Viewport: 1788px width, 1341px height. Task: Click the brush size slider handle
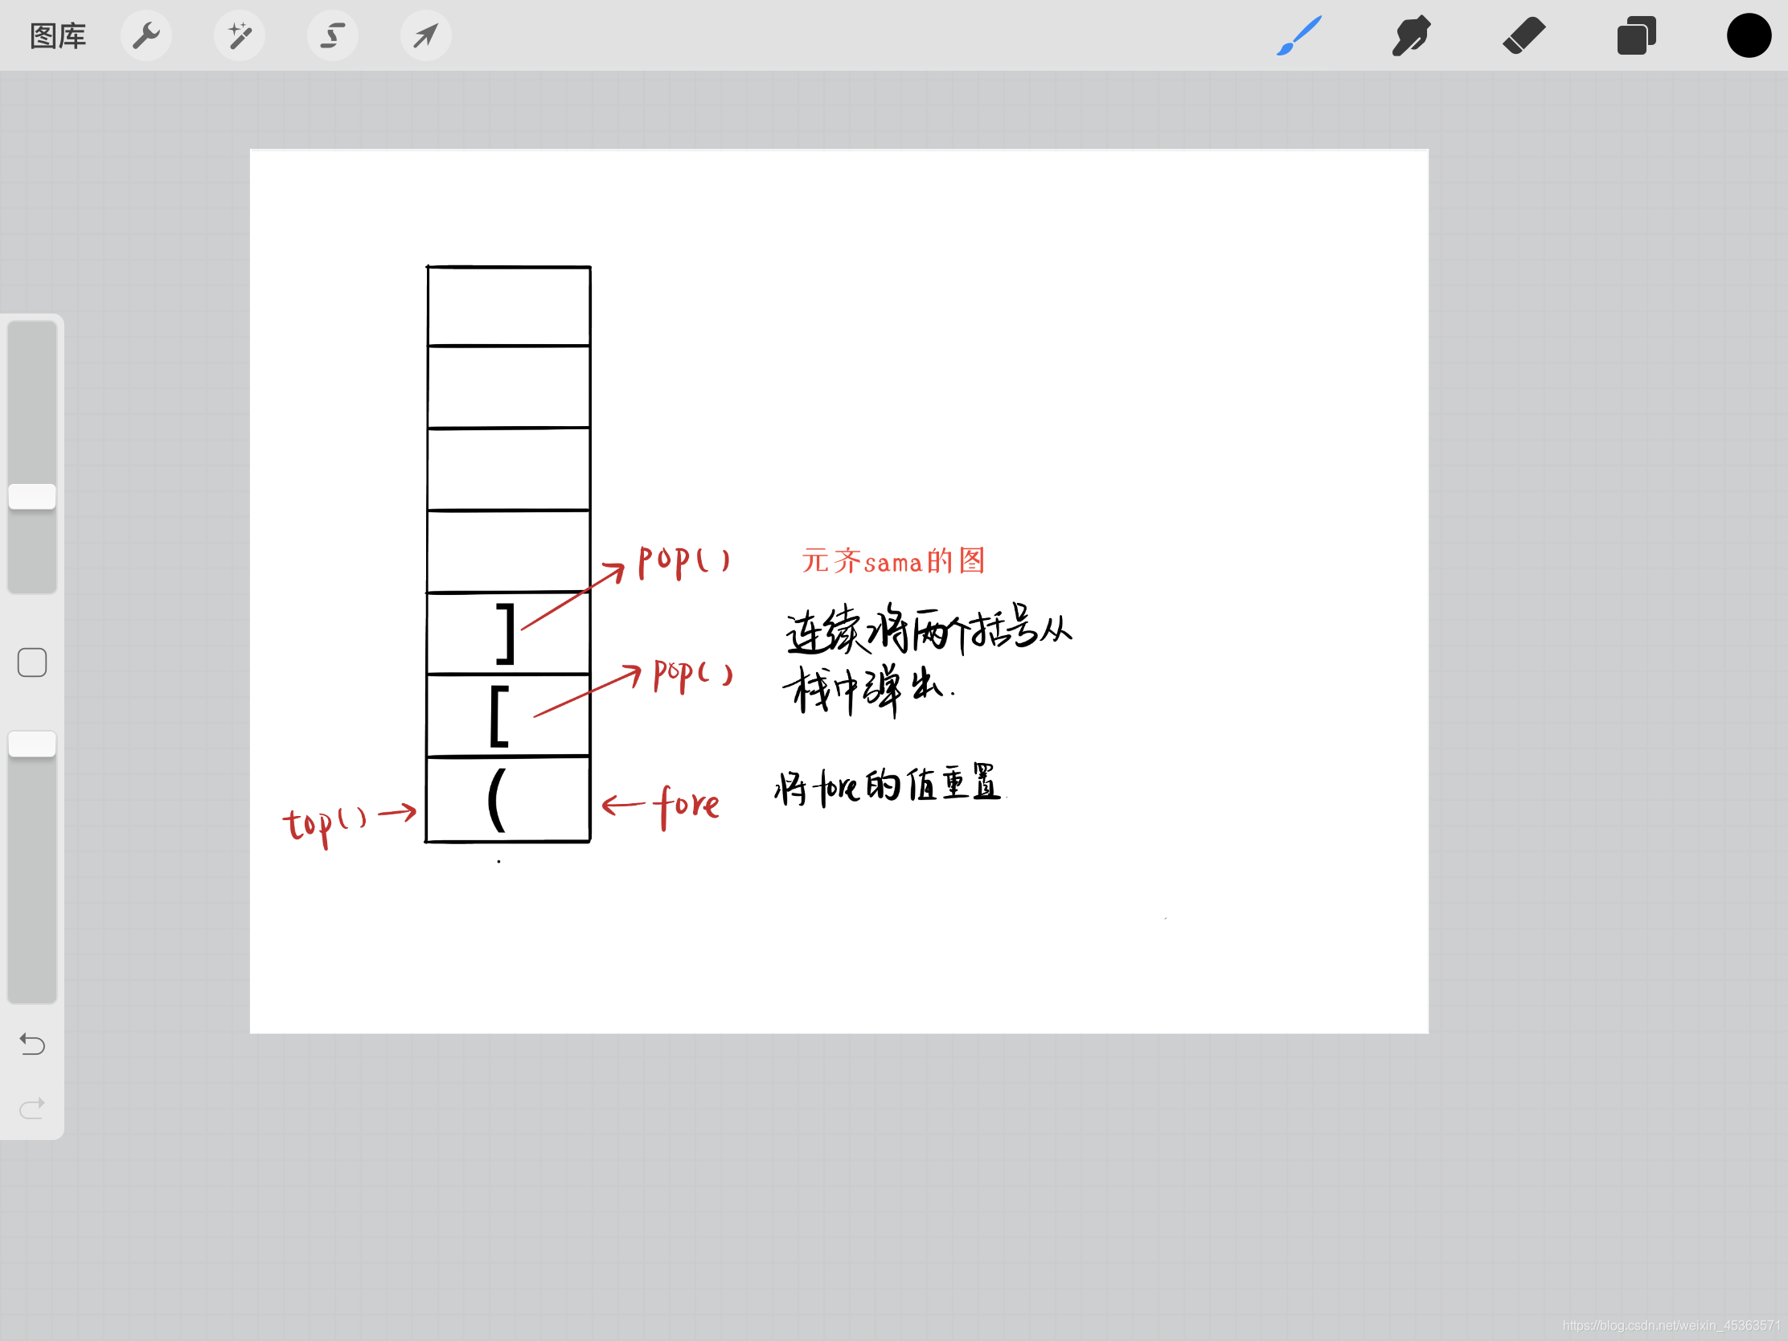[32, 496]
